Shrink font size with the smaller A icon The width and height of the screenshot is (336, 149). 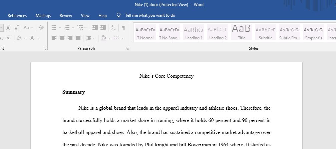coord(16,28)
